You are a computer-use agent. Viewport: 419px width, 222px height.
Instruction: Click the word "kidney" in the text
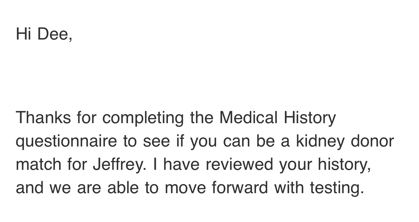(x=320, y=141)
